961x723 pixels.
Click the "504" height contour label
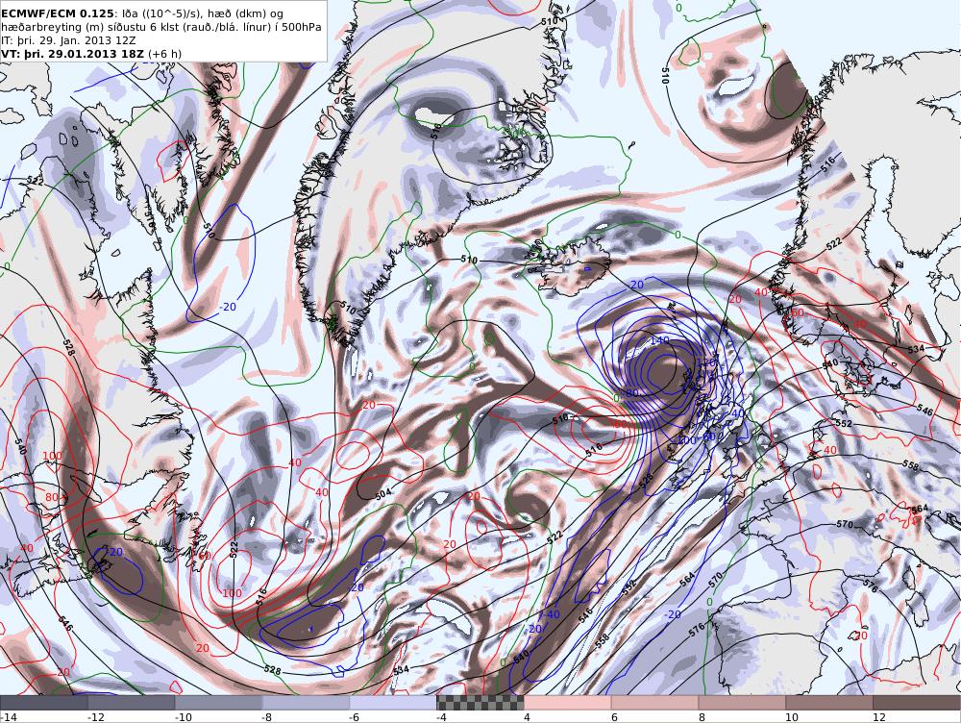[383, 492]
